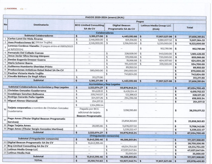Select the blue Colaboradores section band
Viewport: 212px width, 164px height.
(105, 33)
